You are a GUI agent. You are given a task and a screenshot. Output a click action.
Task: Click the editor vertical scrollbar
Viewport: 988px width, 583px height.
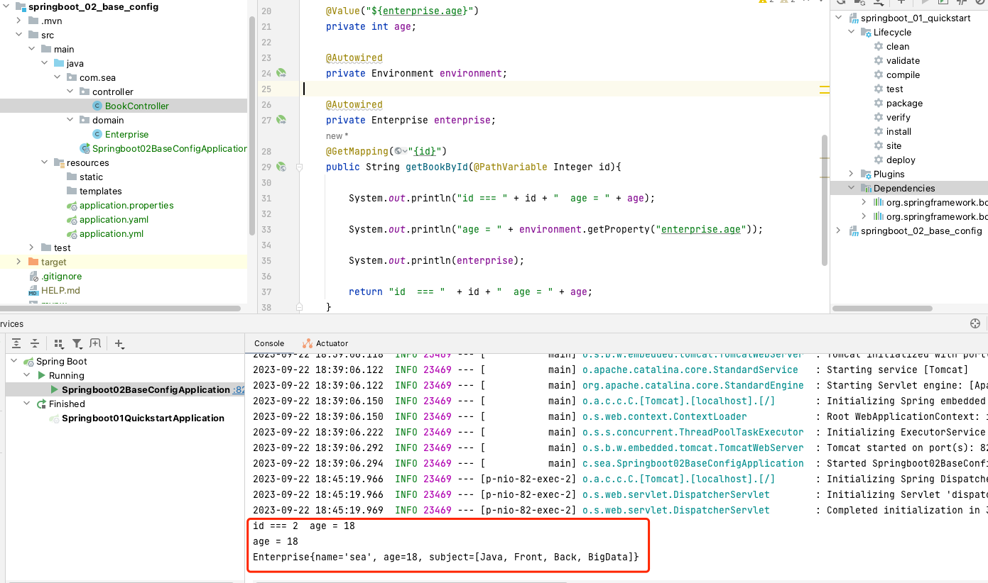[x=825, y=200]
